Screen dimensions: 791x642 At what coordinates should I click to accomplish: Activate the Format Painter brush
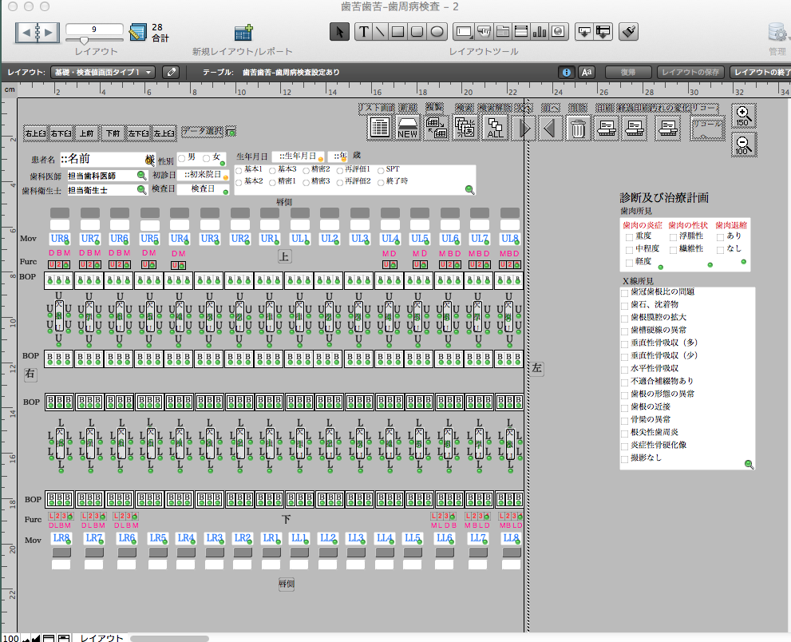(628, 32)
